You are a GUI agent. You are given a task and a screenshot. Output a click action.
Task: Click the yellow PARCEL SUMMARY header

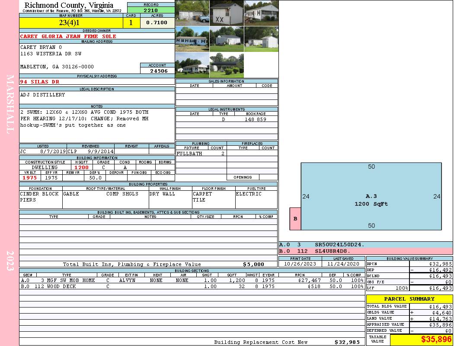[x=409, y=299]
